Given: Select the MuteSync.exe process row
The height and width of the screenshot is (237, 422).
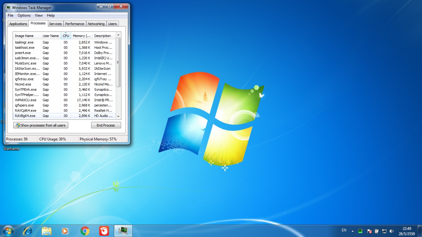Looking at the screenshot, I should (64, 63).
